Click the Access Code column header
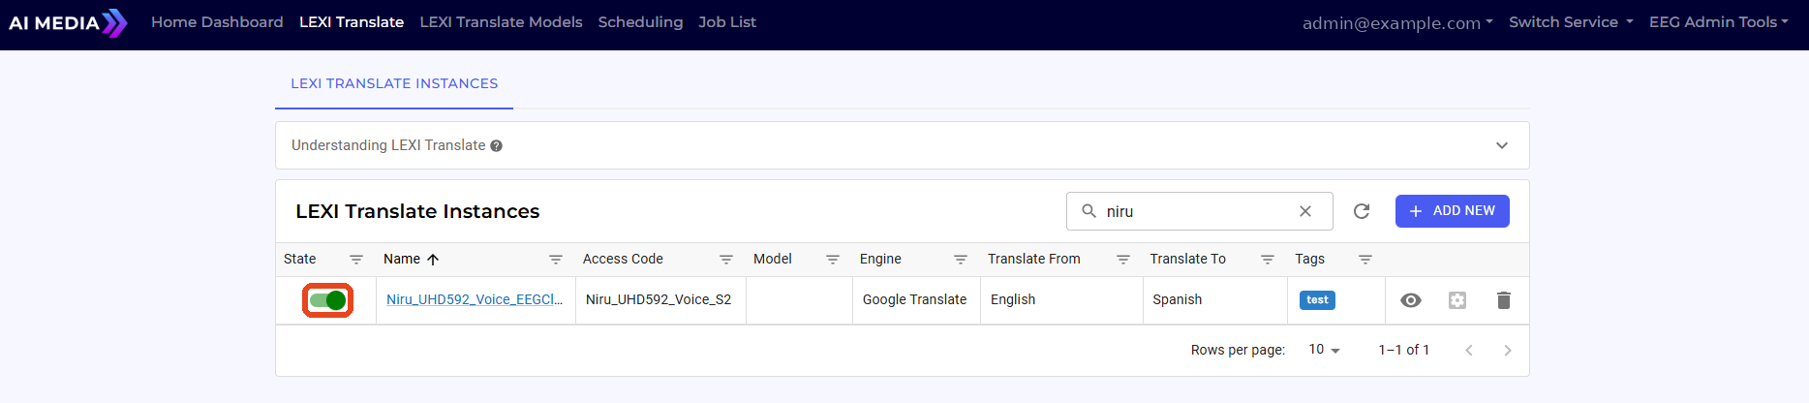The image size is (1809, 403). [623, 259]
